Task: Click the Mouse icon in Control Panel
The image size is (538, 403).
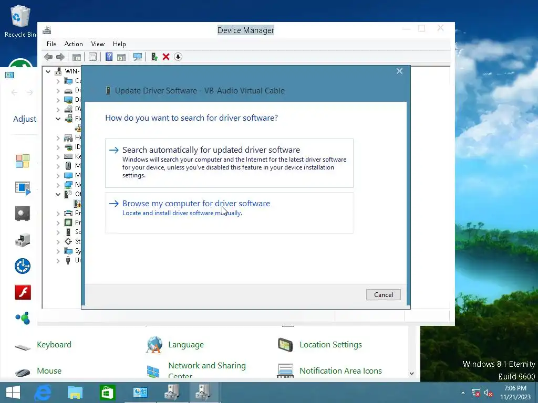Action: pyautogui.click(x=23, y=372)
